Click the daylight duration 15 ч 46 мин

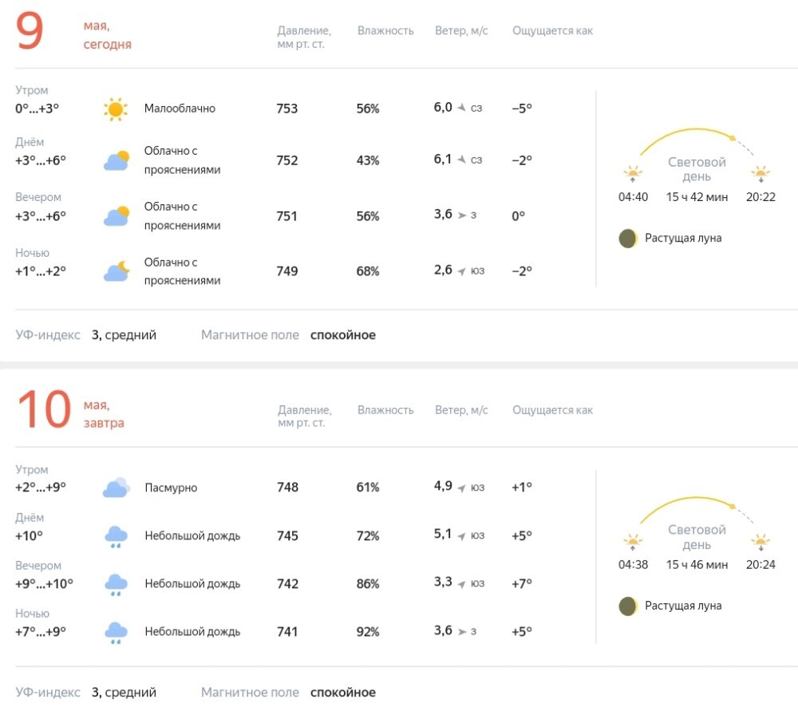(697, 564)
